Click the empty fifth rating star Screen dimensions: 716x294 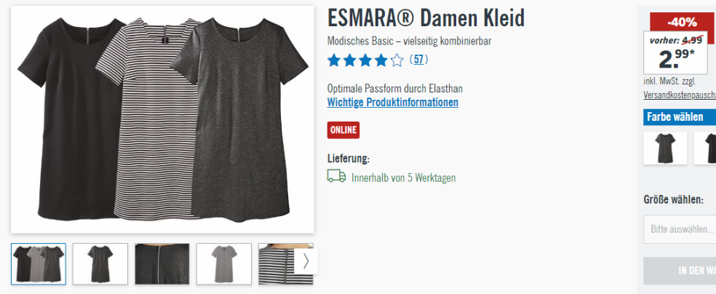[x=397, y=60]
